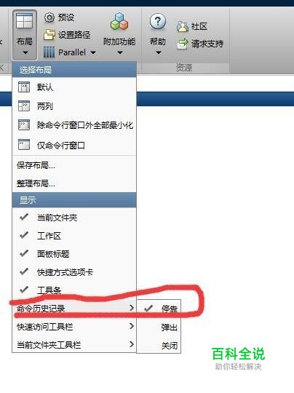Expand the Parallel dropdown arrow
Viewport: 294px width, 393px height.
[x=93, y=52]
